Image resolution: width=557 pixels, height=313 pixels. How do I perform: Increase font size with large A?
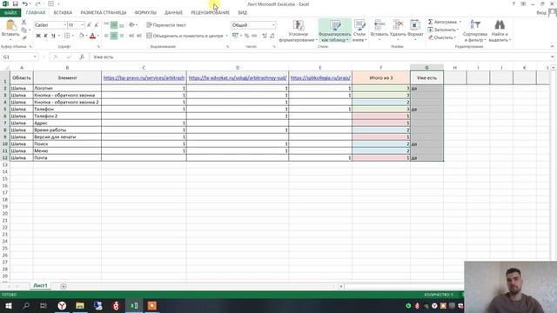point(89,25)
